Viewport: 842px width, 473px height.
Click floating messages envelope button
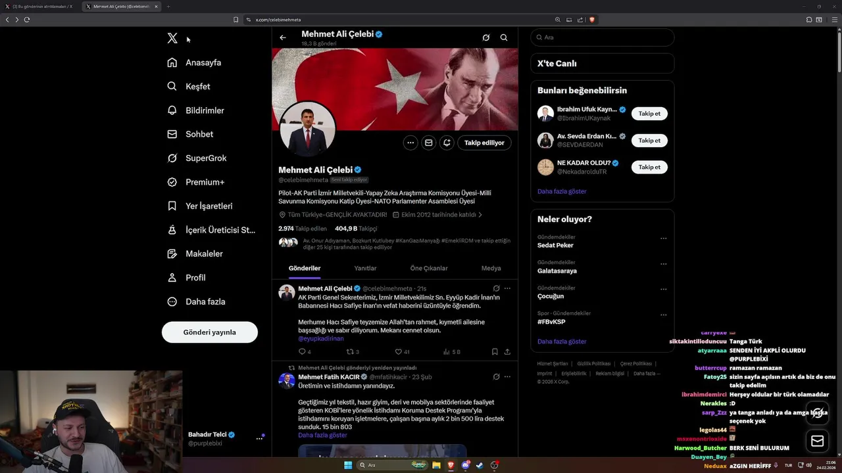(x=818, y=441)
